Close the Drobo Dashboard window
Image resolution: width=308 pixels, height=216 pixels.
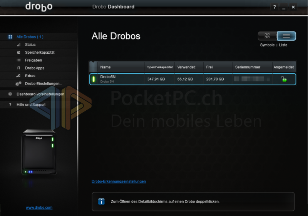tap(293, 7)
